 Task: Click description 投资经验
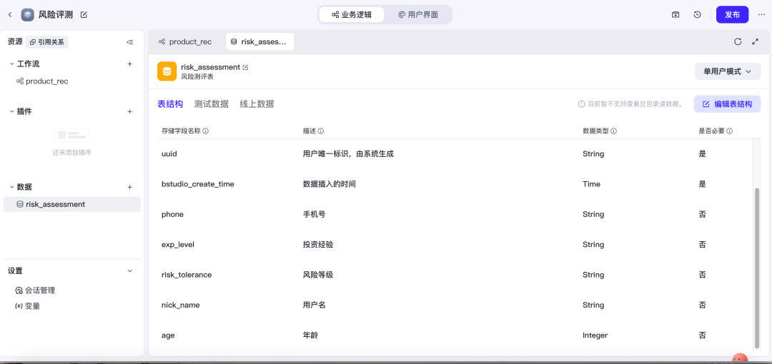coord(318,245)
